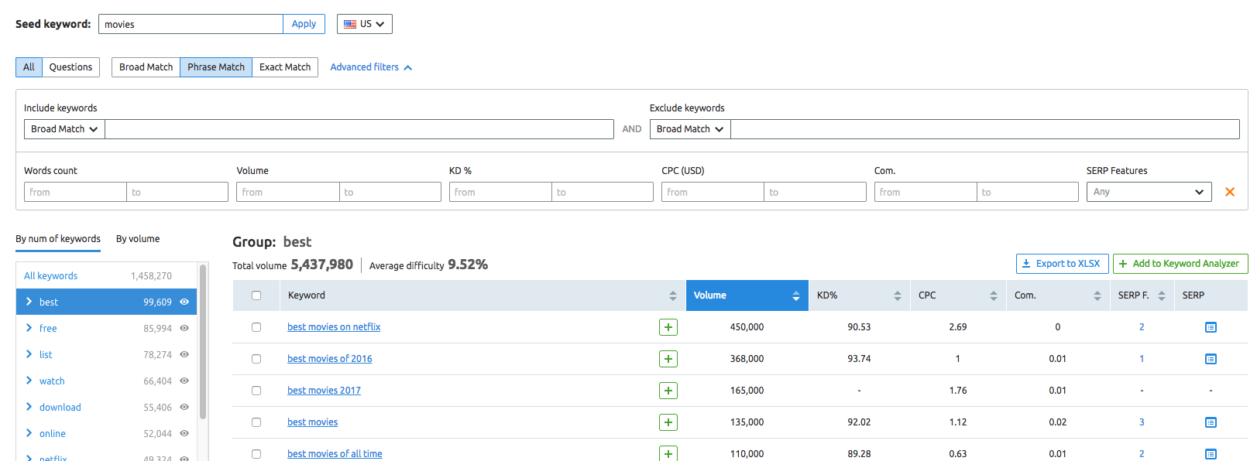Check the box for 'best movies 2017'

tap(256, 391)
